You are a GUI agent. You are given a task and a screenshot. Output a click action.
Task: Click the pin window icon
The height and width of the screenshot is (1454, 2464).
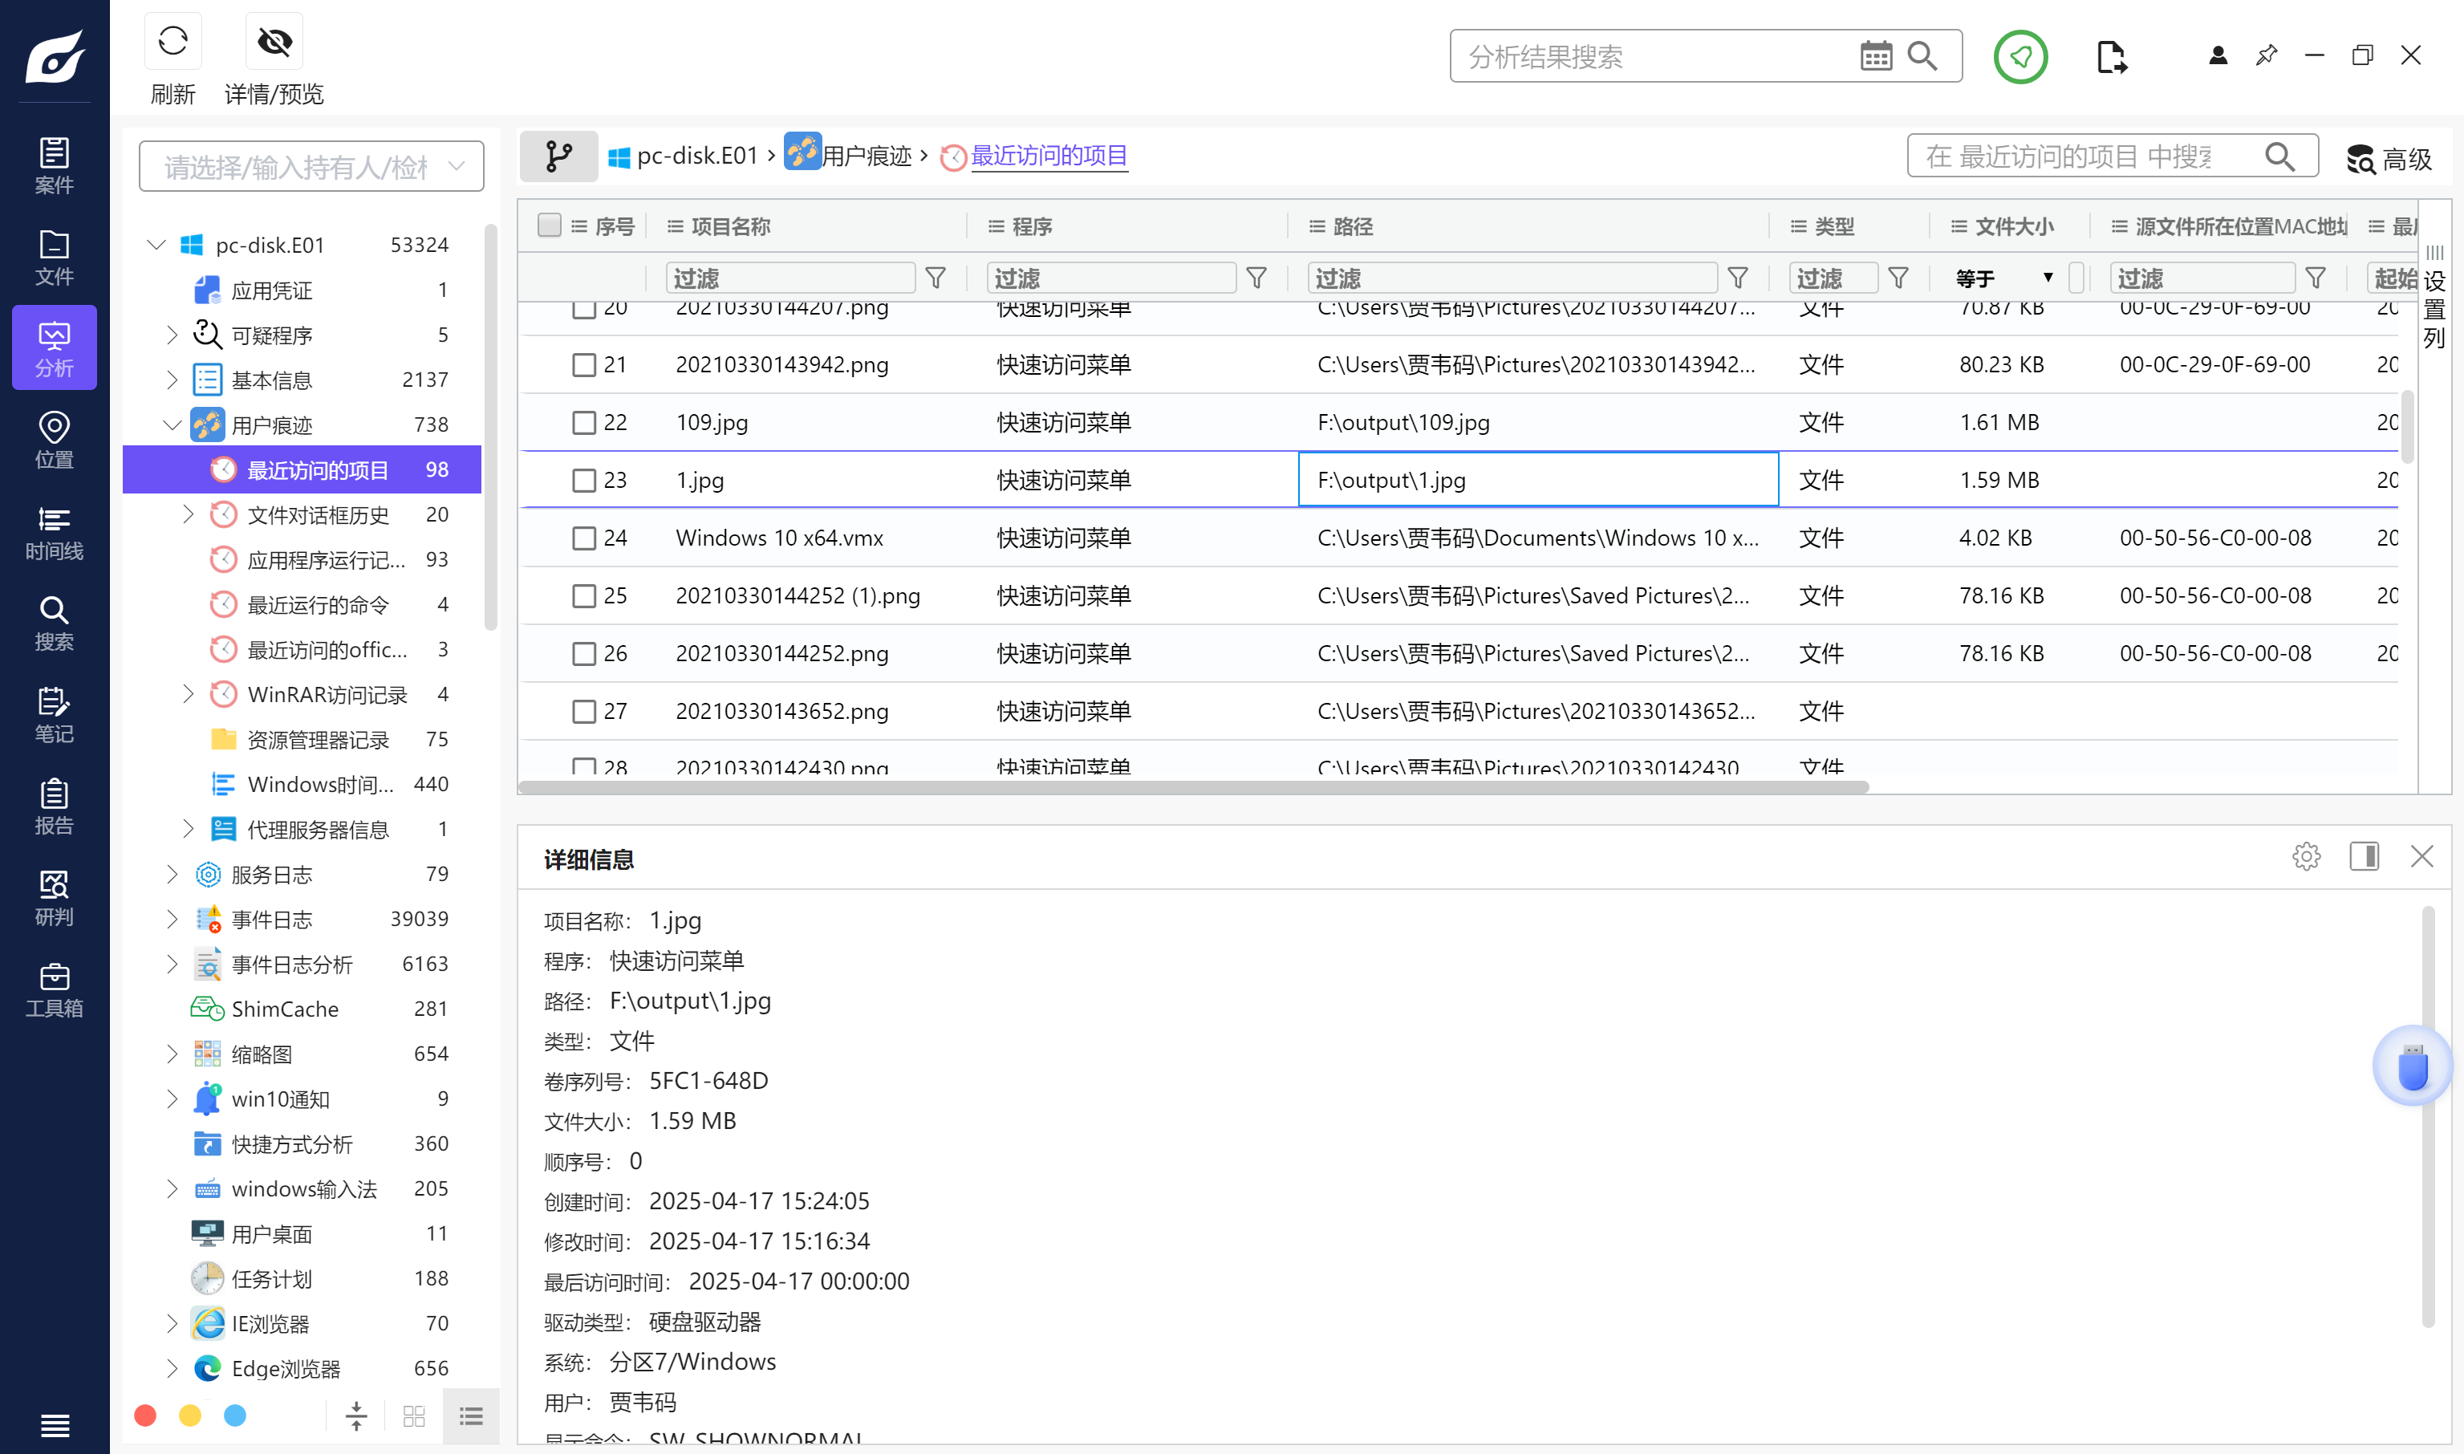(2266, 56)
